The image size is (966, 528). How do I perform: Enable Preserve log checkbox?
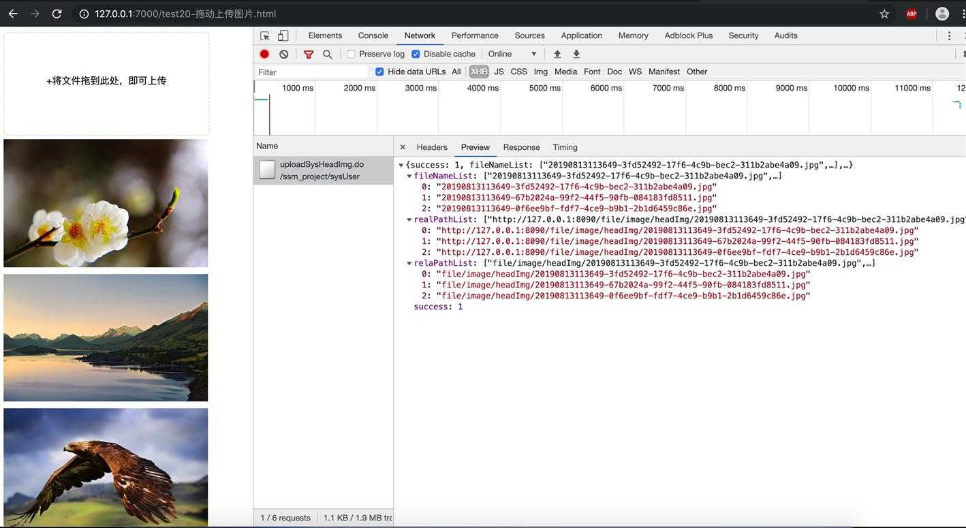tap(351, 54)
